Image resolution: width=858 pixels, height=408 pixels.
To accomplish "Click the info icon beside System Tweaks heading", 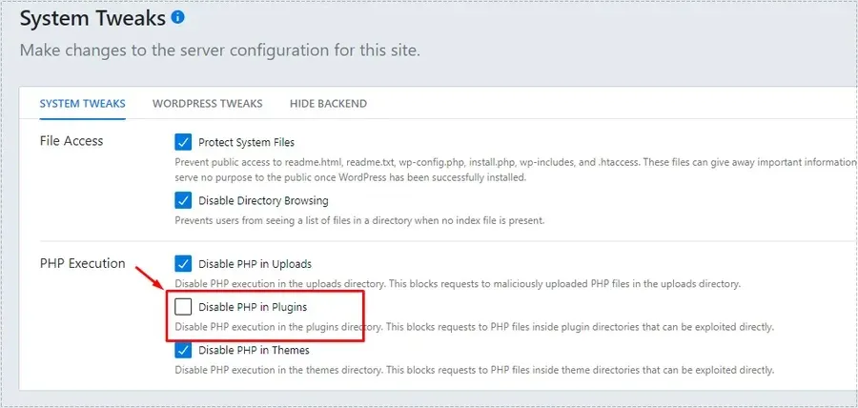I will click(x=178, y=17).
